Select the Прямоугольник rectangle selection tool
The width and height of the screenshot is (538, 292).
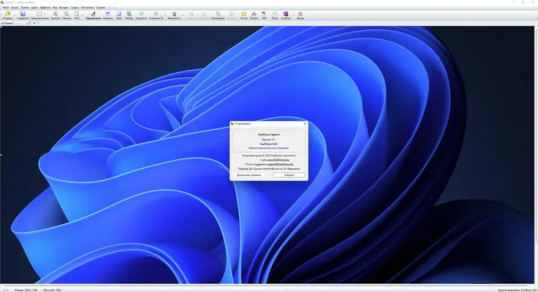(x=39, y=14)
